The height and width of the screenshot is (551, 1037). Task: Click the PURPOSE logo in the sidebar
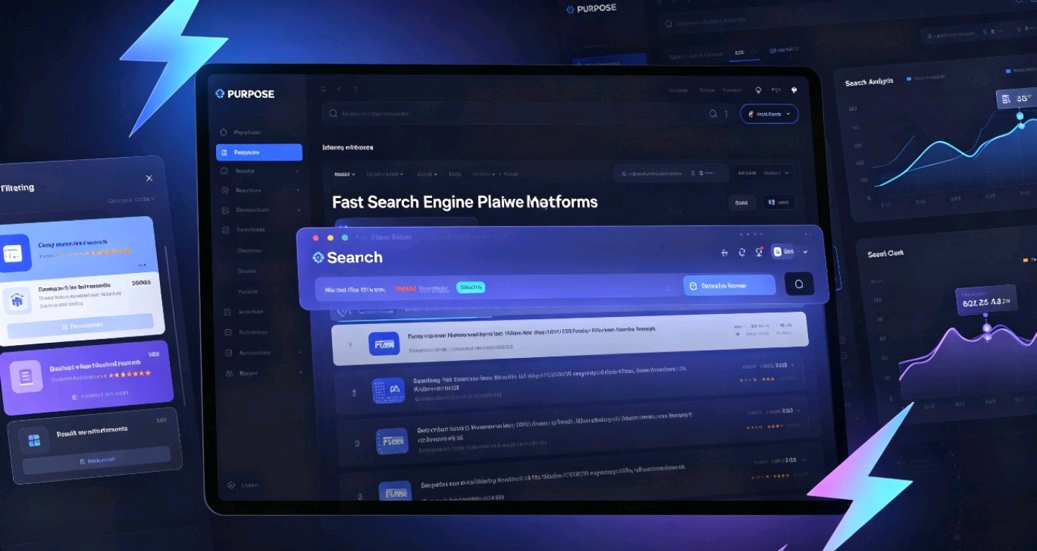click(245, 94)
